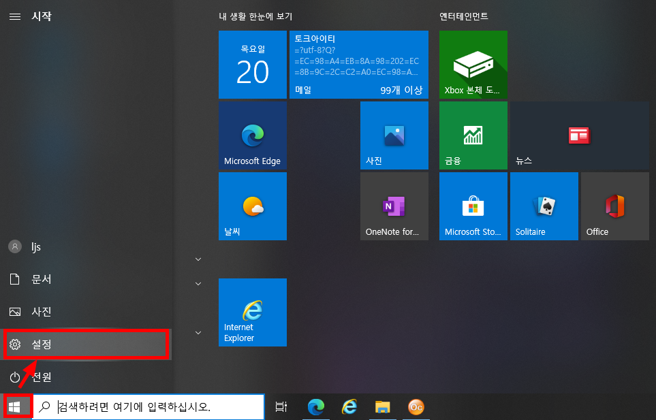Click the 엔터테인먼트 group title
This screenshot has width=656, height=420.
463,16
